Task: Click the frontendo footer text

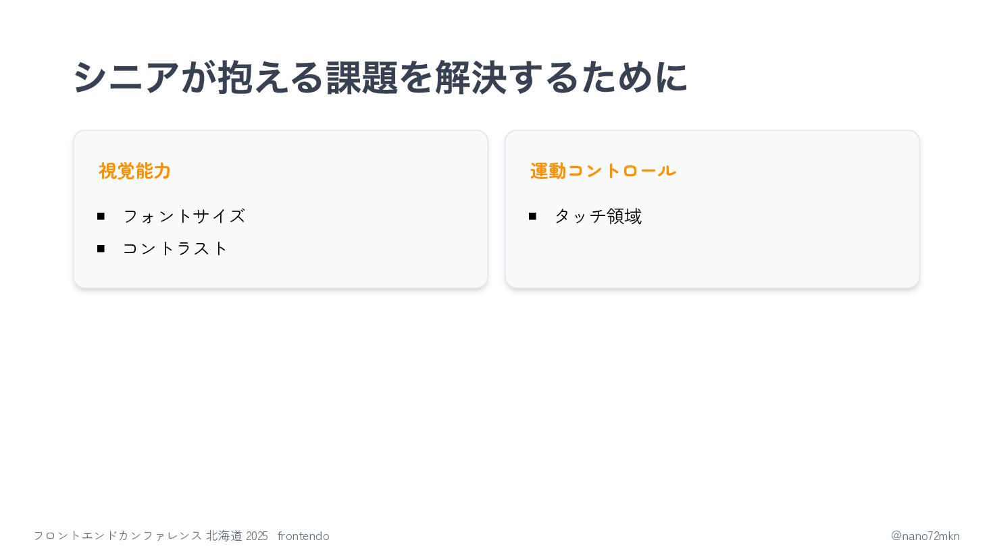Action: 303,536
